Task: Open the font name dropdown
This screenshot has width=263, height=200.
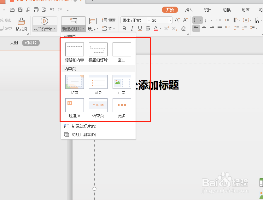Action: point(149,20)
